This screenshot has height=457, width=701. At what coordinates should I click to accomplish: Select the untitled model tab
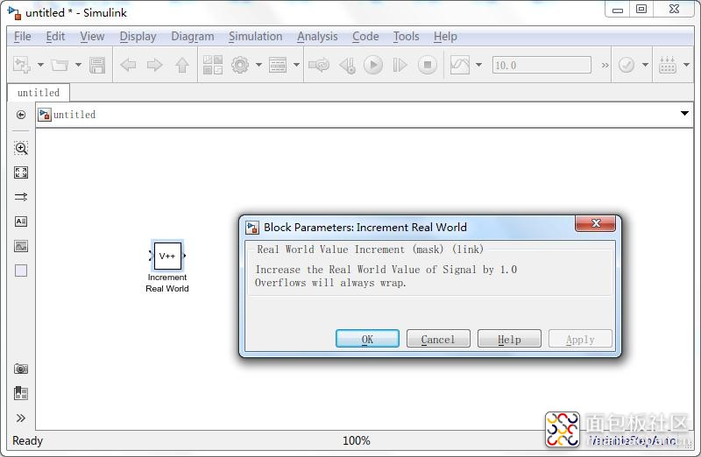tap(39, 93)
